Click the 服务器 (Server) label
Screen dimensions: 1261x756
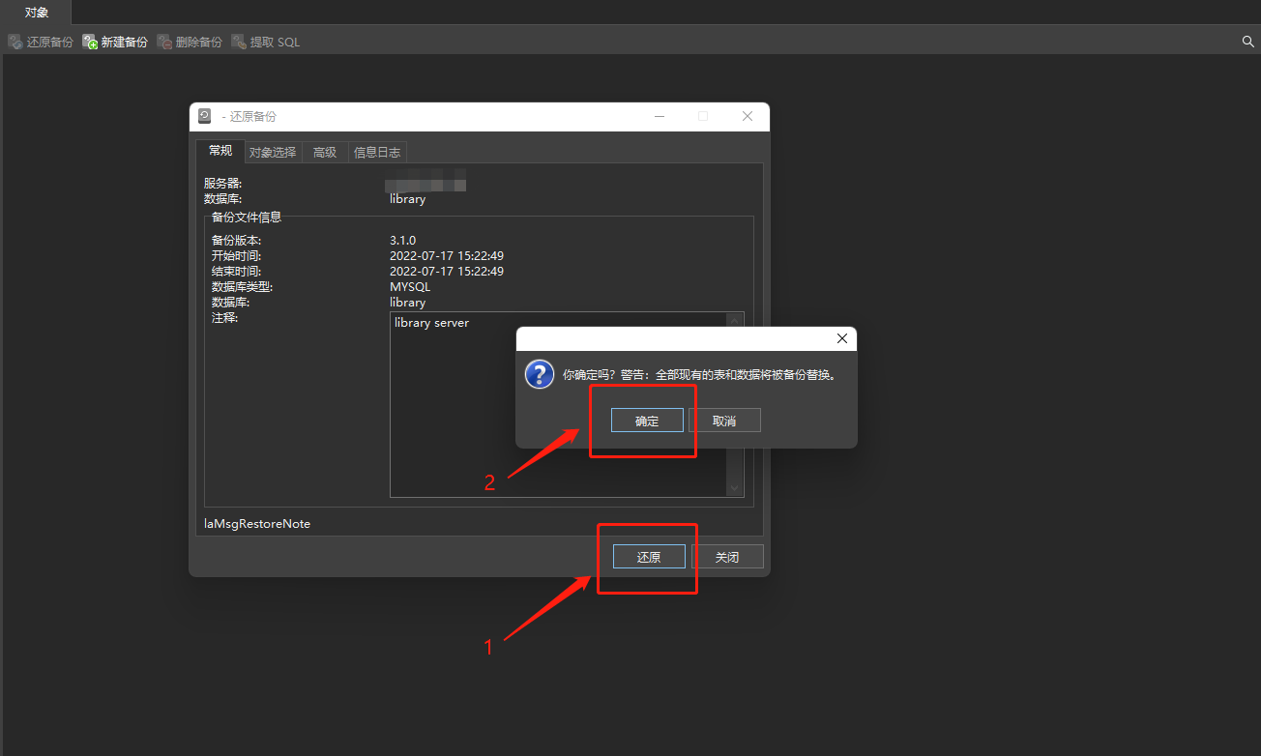[x=223, y=183]
